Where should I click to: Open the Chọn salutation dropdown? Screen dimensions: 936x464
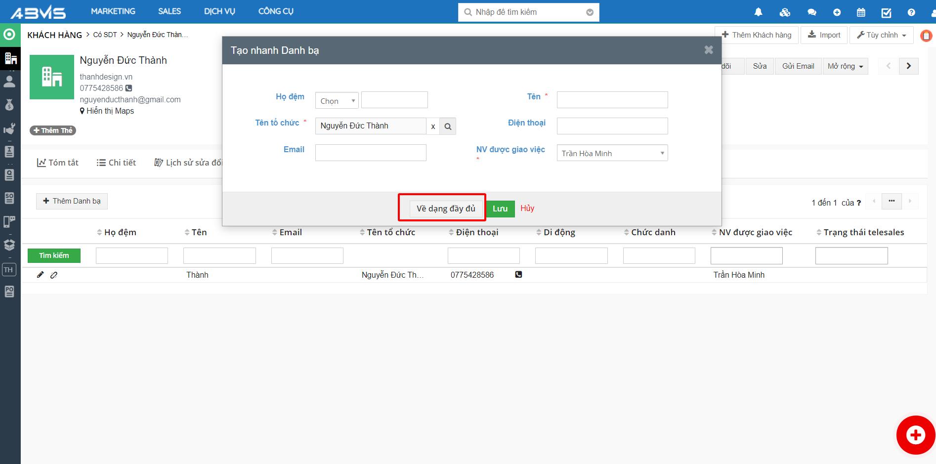(x=337, y=101)
